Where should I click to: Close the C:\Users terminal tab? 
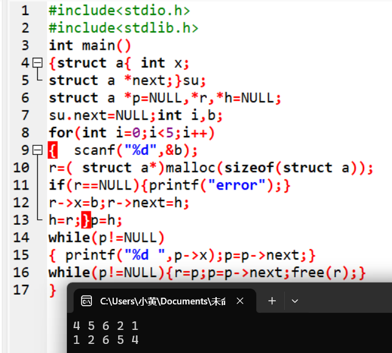[240, 301]
